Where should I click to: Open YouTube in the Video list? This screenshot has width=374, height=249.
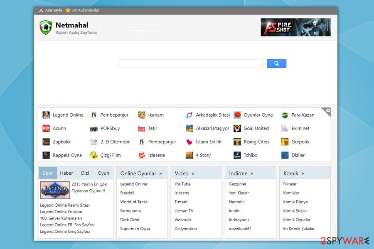point(182,184)
